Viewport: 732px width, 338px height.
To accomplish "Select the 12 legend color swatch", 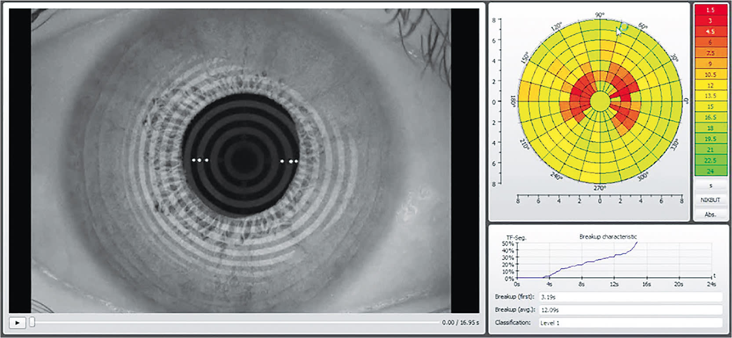I will (710, 85).
